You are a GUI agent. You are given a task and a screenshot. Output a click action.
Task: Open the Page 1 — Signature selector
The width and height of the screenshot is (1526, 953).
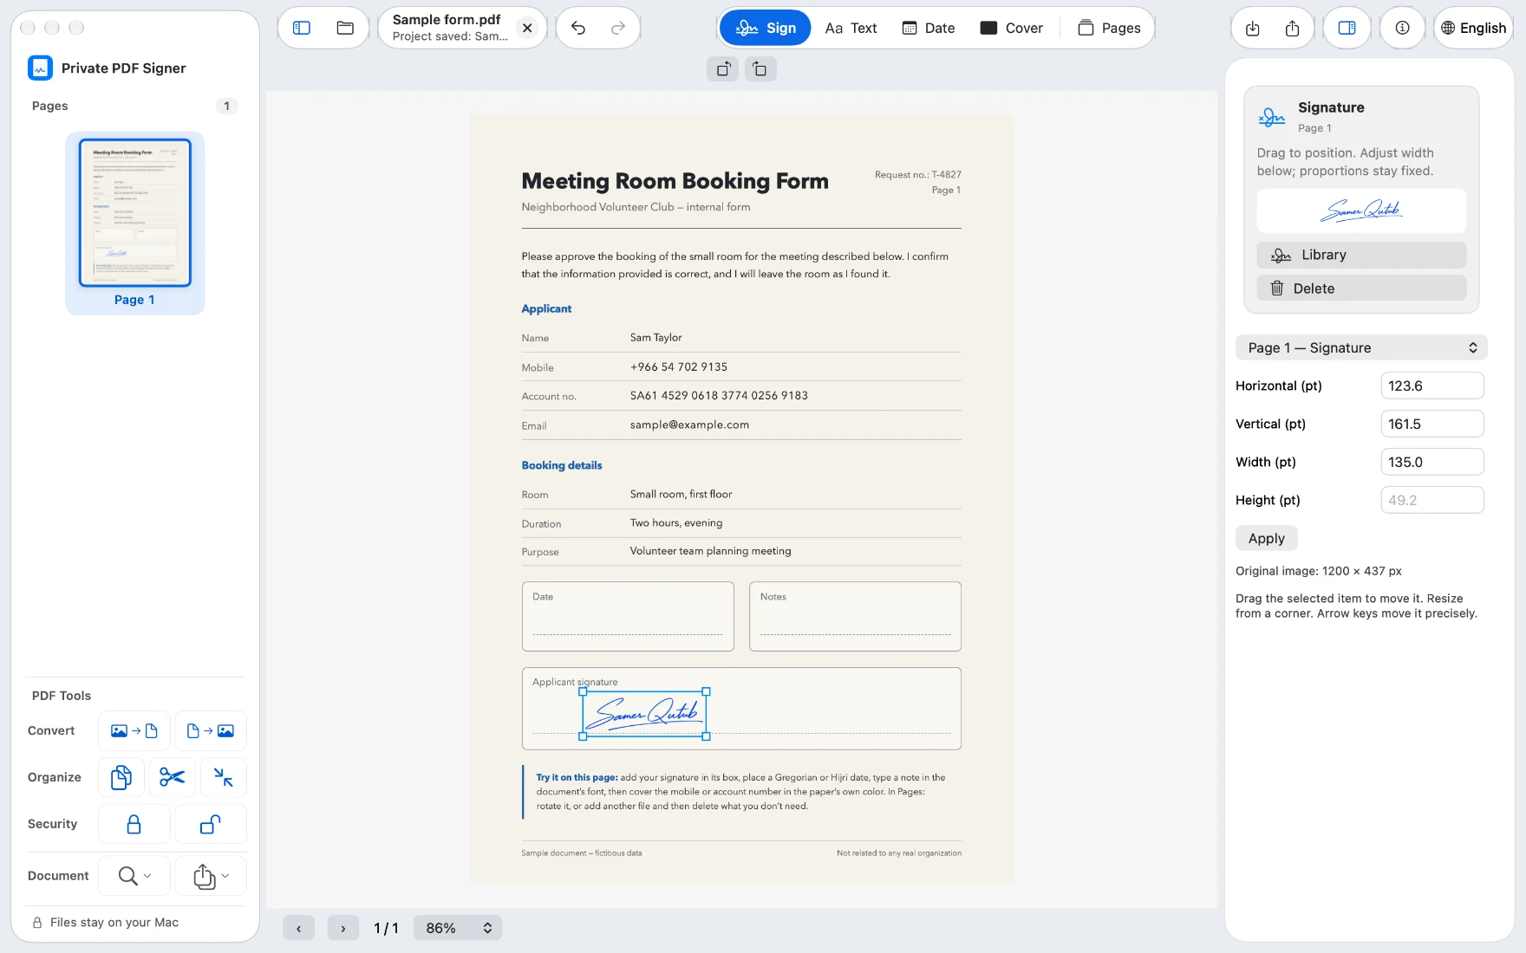(x=1361, y=347)
